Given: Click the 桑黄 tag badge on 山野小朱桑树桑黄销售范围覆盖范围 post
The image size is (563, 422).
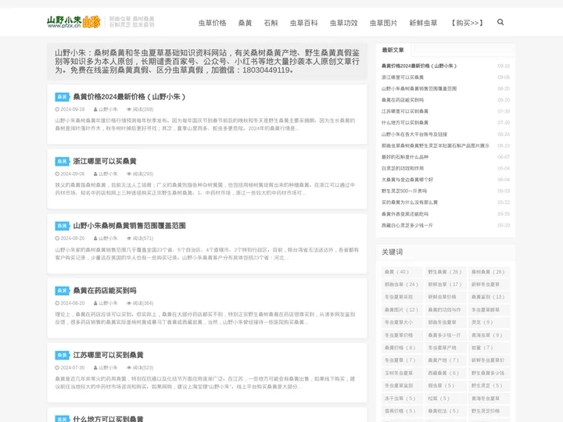Looking at the screenshot, I should click(62, 226).
